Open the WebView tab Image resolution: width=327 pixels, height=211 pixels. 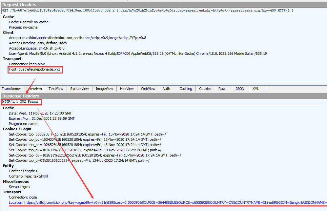pos(148,89)
